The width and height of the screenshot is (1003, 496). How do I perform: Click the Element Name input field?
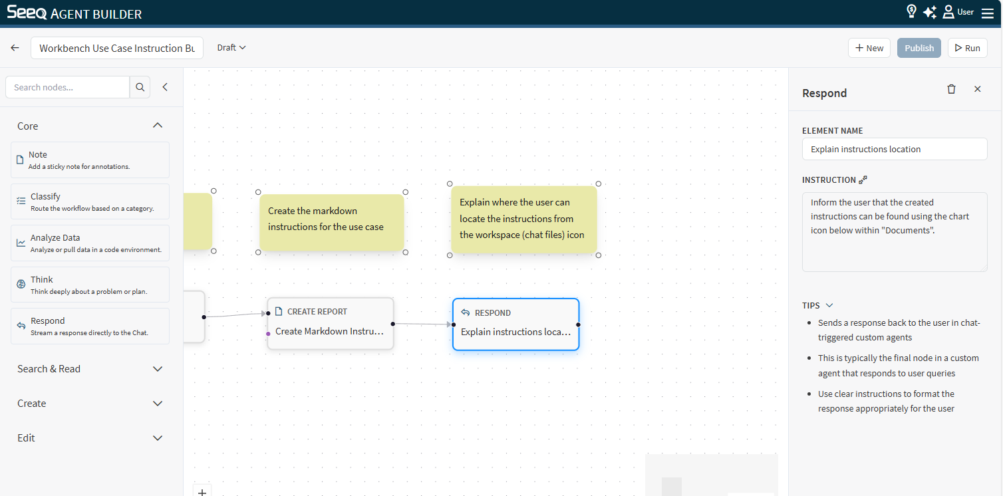click(x=894, y=149)
